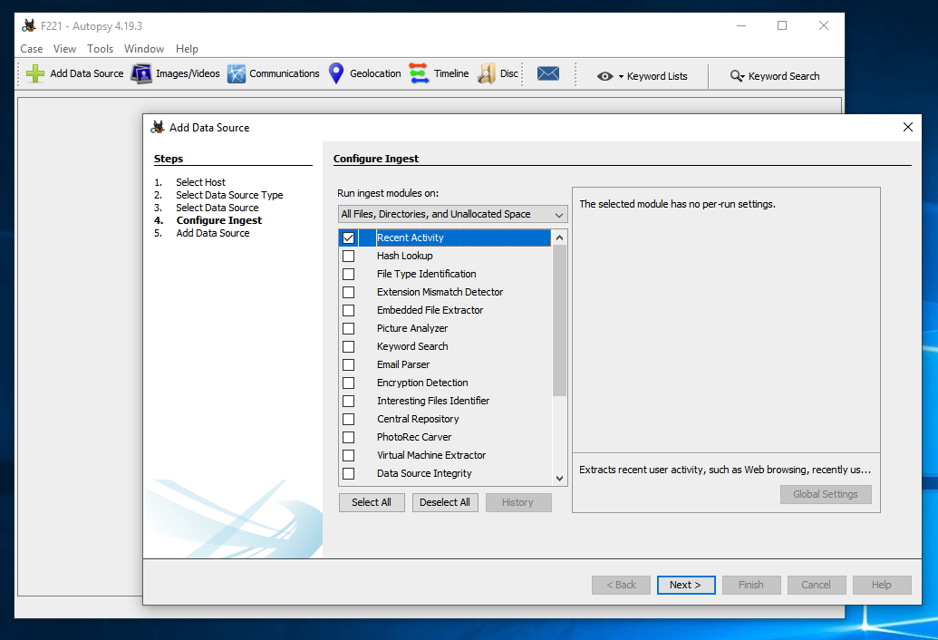Select the Picture Analyzer module row
Image resolution: width=938 pixels, height=640 pixels.
(445, 328)
